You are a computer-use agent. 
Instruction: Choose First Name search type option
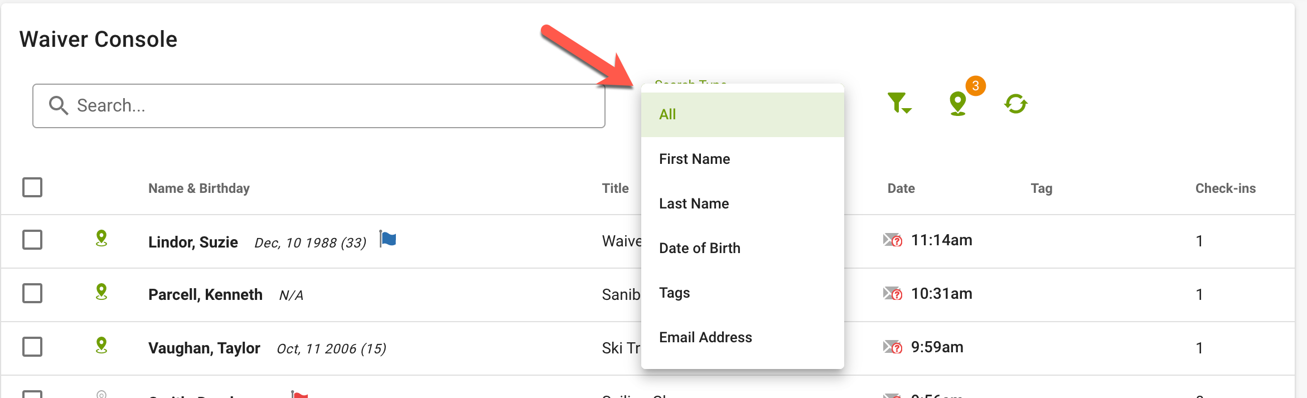pos(743,159)
